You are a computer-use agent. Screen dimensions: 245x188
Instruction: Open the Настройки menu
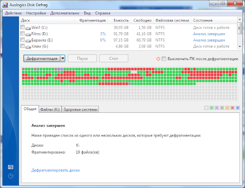tap(36, 13)
